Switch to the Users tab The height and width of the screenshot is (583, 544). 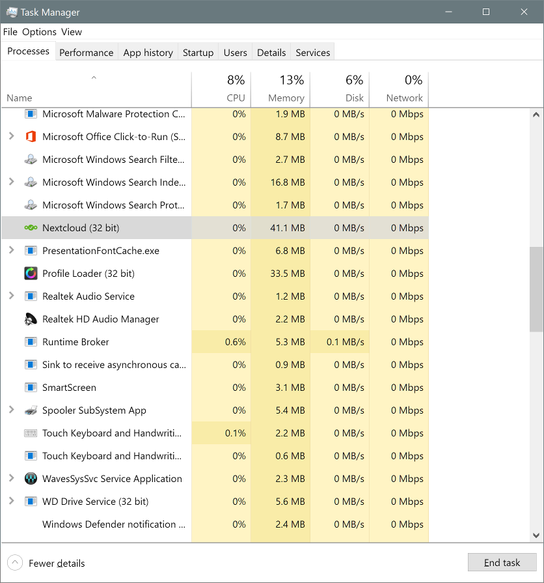pyautogui.click(x=236, y=52)
